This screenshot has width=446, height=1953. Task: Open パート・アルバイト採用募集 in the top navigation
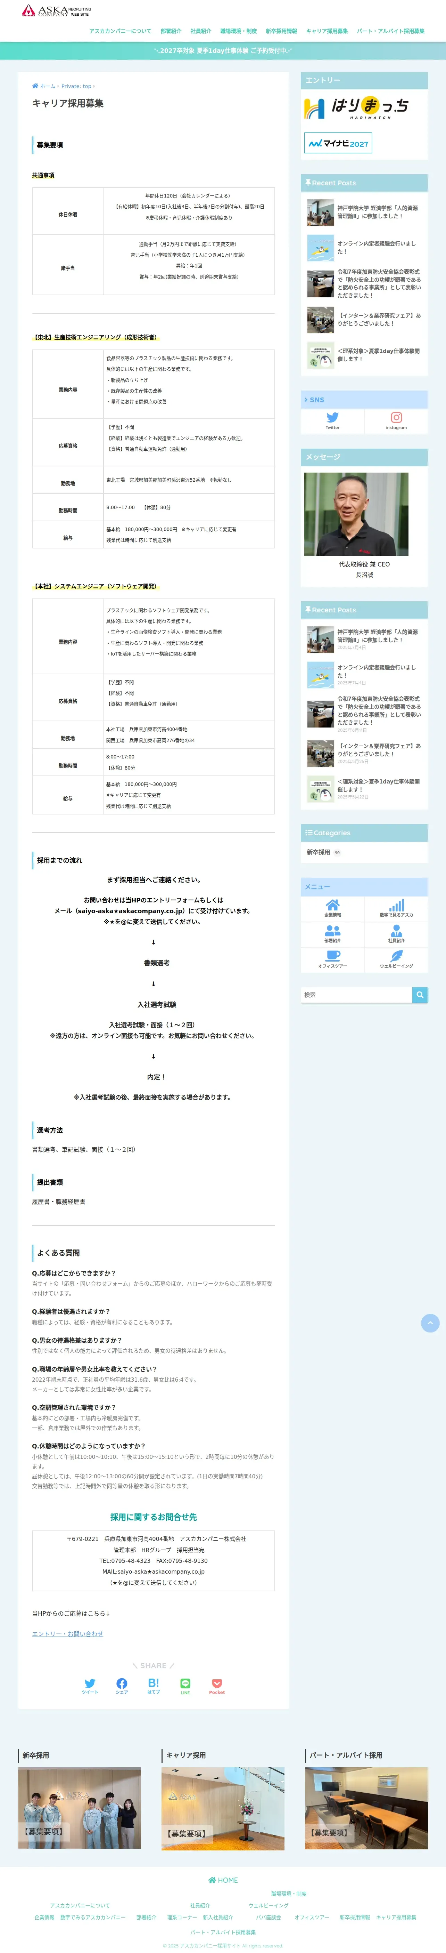coord(391,31)
